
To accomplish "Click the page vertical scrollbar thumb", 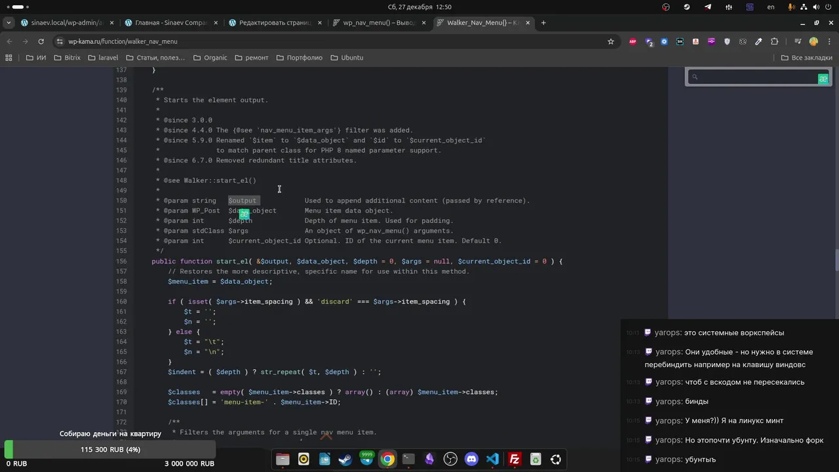I will click(x=836, y=260).
